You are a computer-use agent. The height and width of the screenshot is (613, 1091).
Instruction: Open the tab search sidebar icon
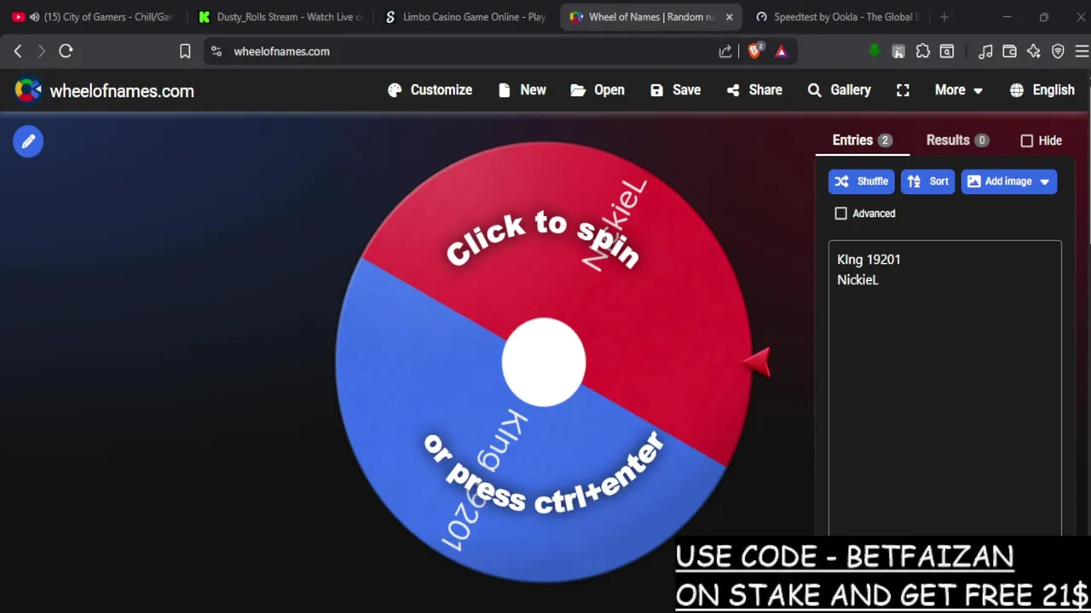(947, 51)
